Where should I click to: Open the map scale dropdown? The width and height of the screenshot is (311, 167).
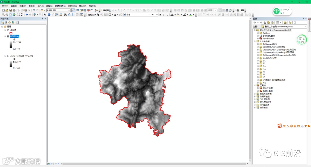(x=69, y=10)
